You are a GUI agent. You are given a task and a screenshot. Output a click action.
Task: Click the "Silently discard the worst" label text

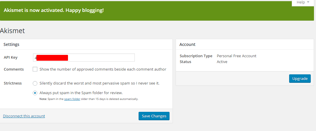[99, 83]
